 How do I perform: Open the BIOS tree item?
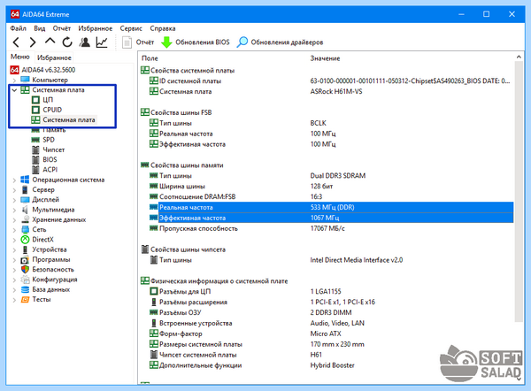point(50,160)
